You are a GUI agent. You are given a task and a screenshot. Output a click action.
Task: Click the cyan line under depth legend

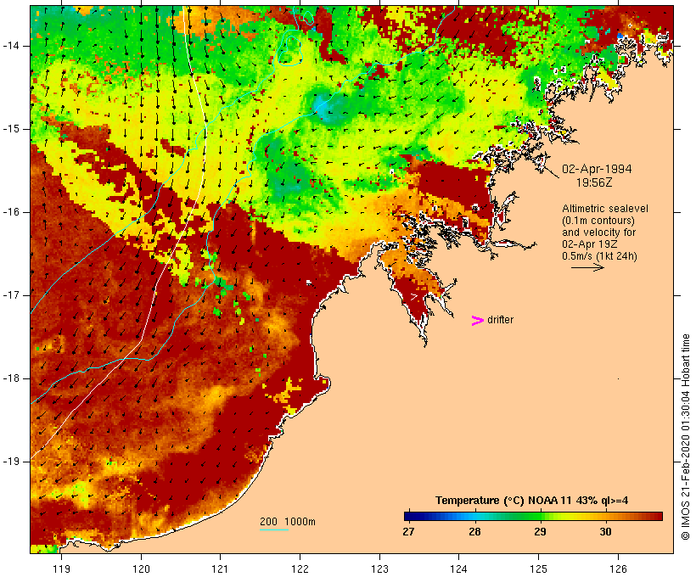pos(274,529)
